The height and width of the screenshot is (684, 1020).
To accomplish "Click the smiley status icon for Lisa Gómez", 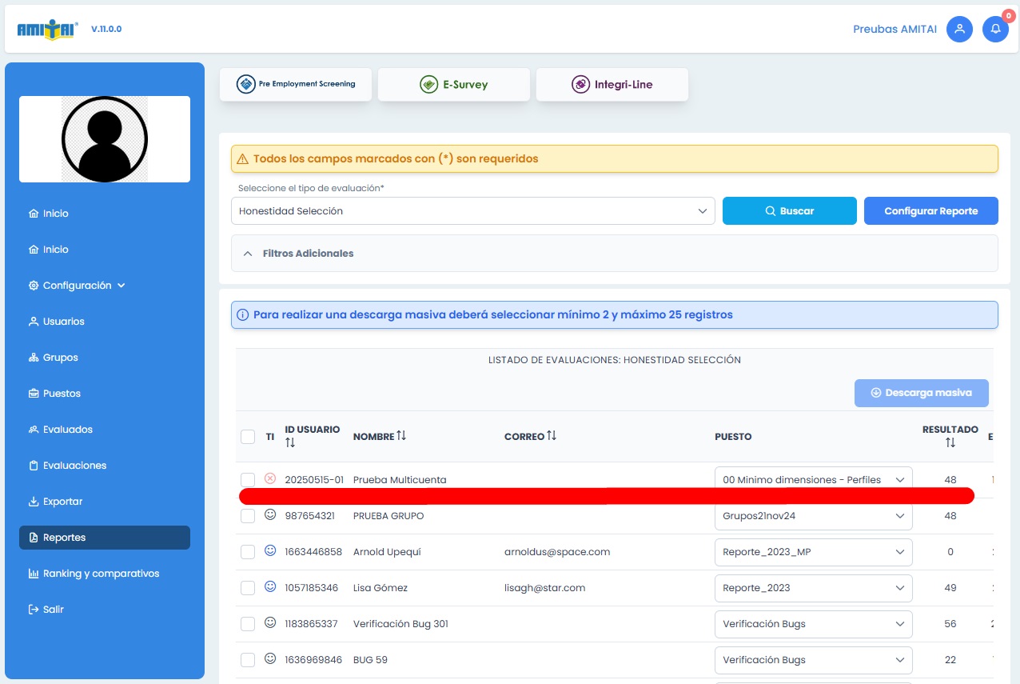I will pyautogui.click(x=270, y=586).
